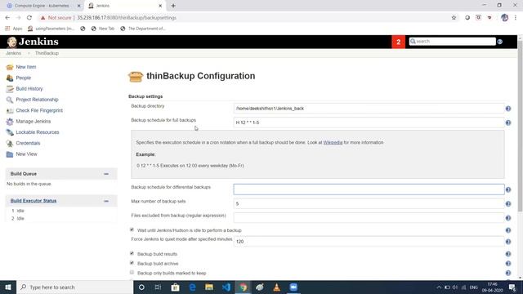Click the search help icon in header
The width and height of the screenshot is (523, 294).
point(499,42)
